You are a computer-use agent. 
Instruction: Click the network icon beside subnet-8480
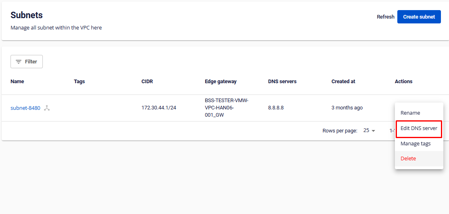coord(47,108)
